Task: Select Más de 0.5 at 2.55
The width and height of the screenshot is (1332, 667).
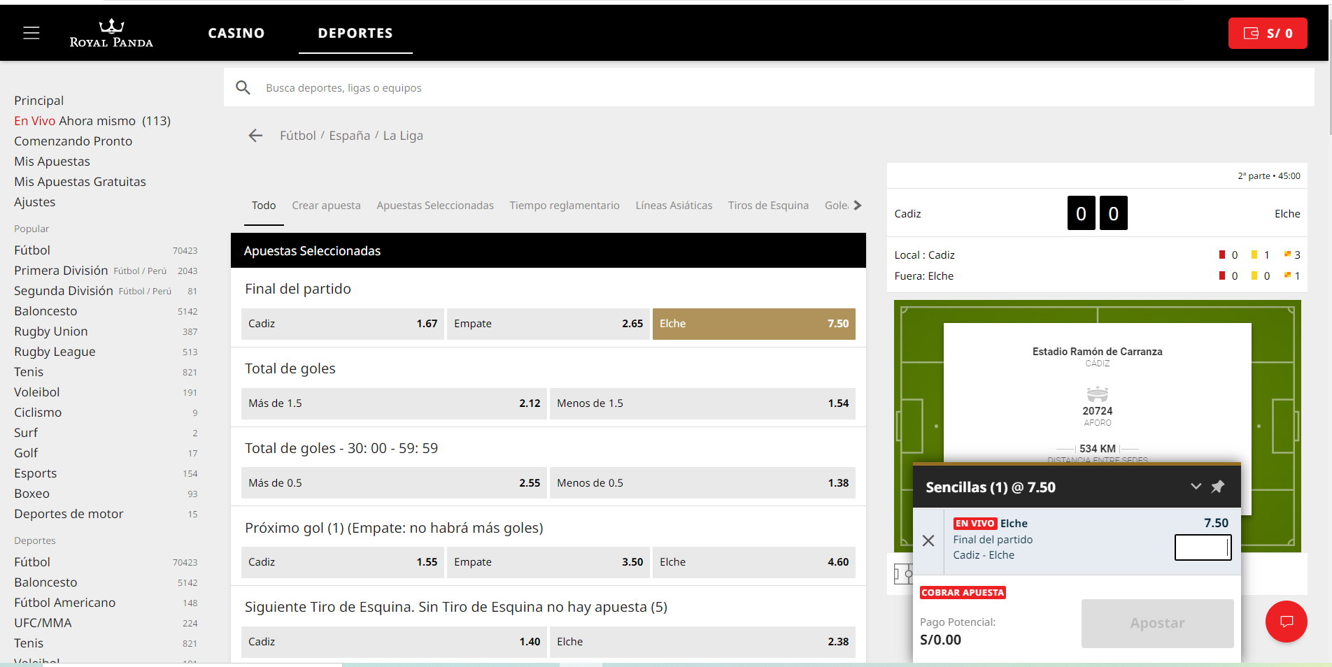Action: point(394,483)
